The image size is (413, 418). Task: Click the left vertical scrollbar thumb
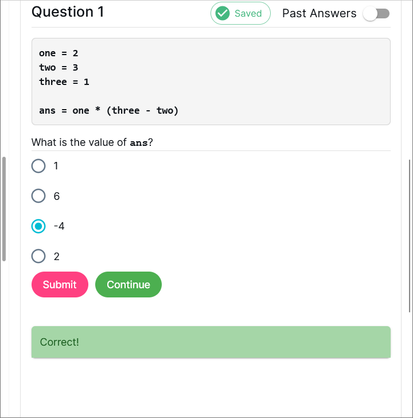pos(4,209)
